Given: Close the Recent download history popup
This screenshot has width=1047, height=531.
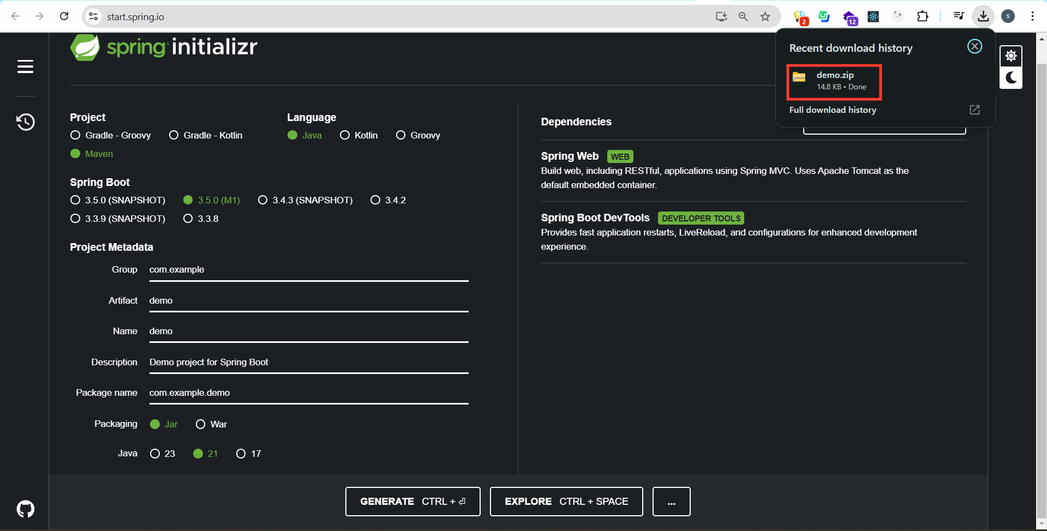Looking at the screenshot, I should (x=974, y=46).
